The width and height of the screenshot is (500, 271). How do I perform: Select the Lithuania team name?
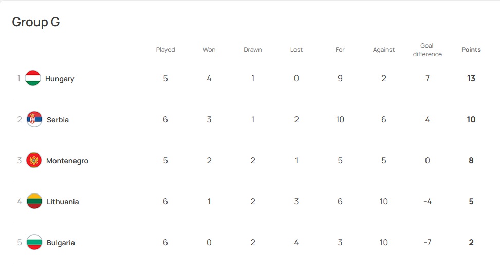click(63, 202)
